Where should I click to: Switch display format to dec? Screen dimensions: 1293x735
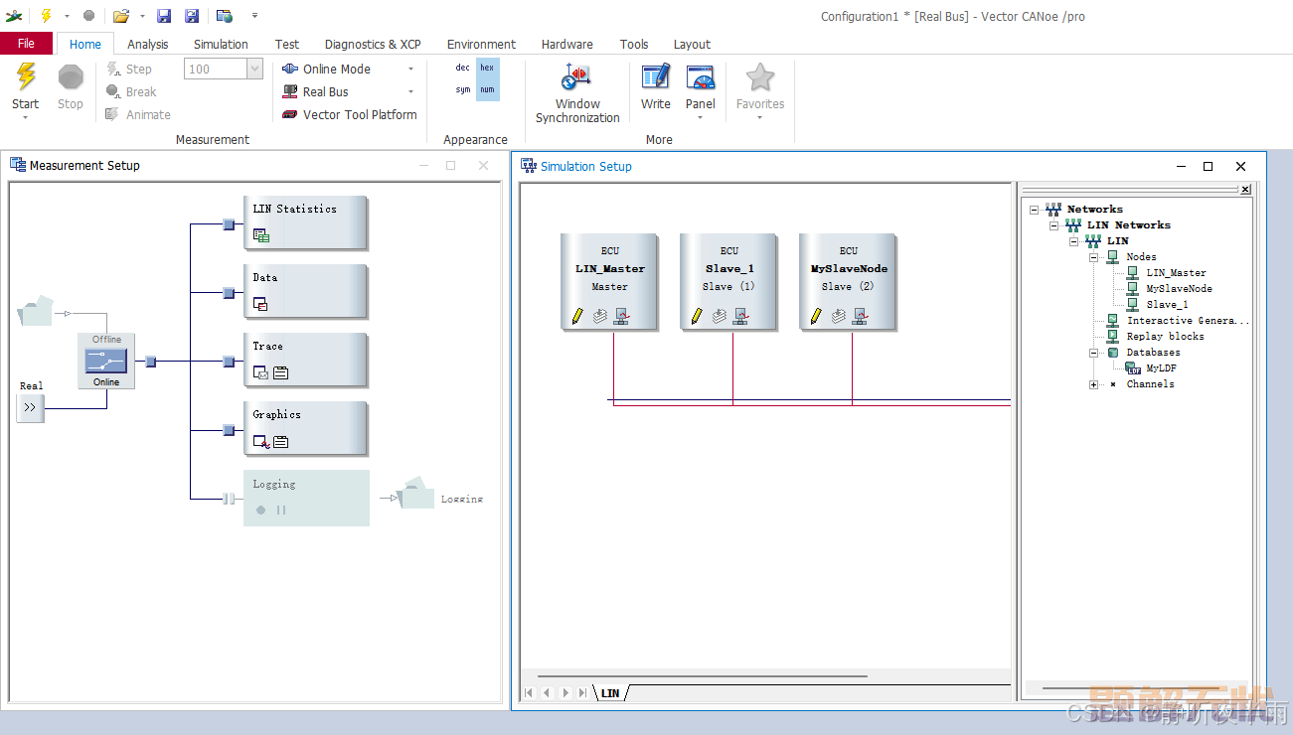(x=463, y=68)
